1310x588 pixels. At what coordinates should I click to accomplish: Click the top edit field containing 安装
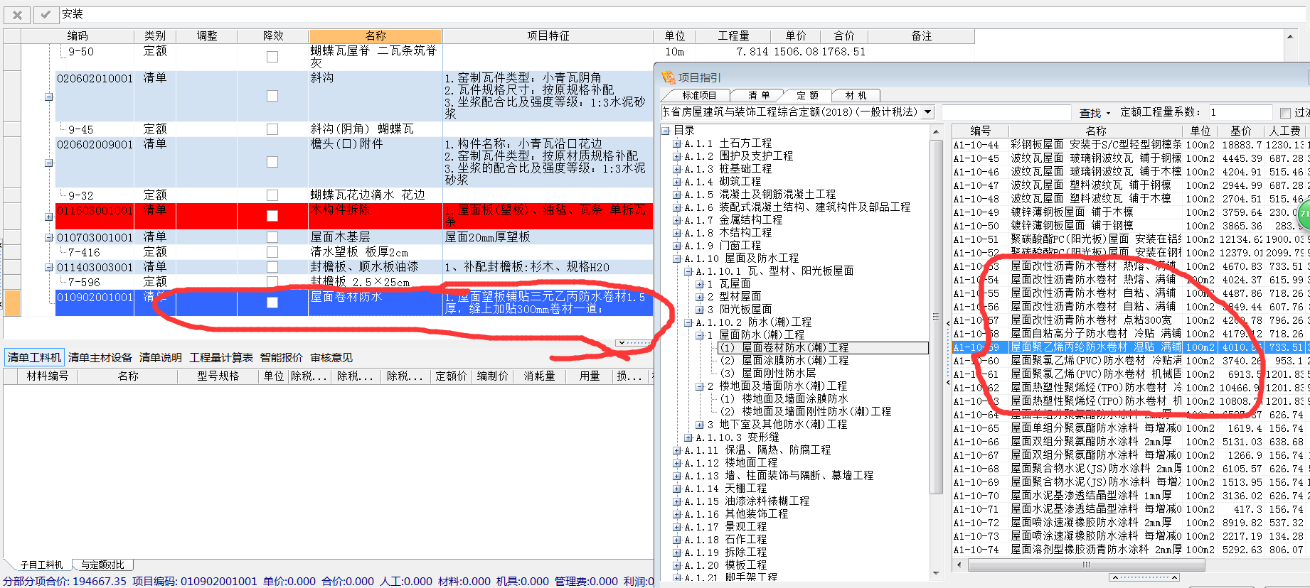tap(683, 14)
